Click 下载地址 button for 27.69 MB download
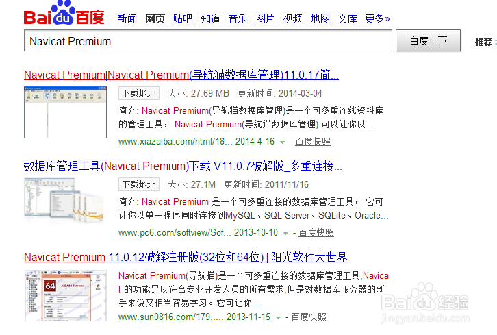The width and height of the screenshot is (497, 335). click(139, 94)
